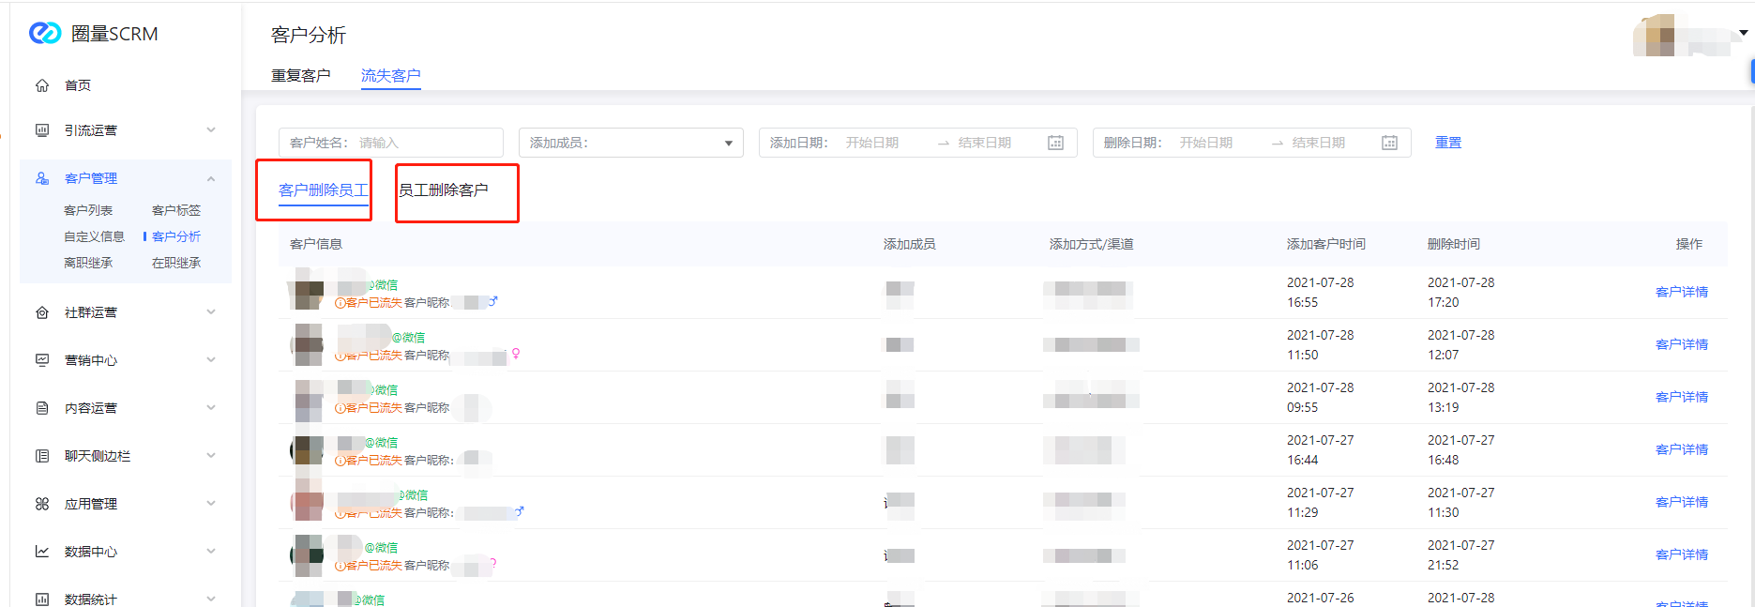The image size is (1755, 607).
Task: Click the 聊天侧边栏 sidebar icon
Action: coord(42,456)
